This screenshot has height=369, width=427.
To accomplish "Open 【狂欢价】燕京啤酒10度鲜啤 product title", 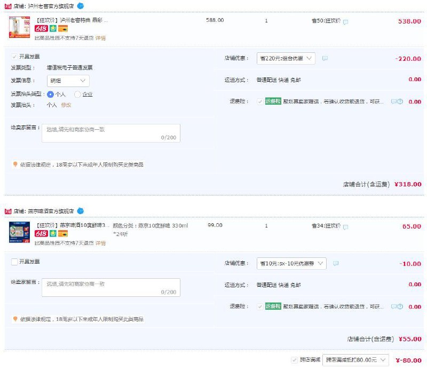I will (73, 225).
